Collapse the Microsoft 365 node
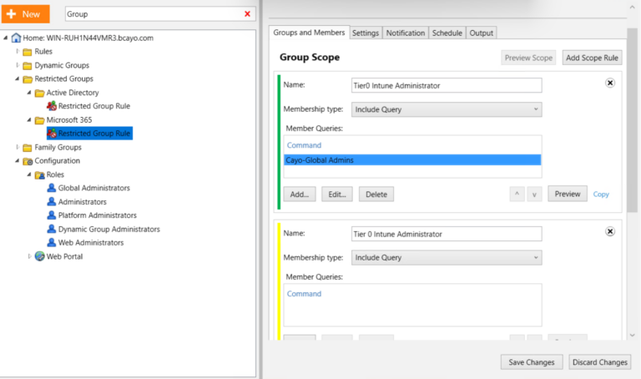Image resolution: width=641 pixels, height=379 pixels. pos(29,120)
